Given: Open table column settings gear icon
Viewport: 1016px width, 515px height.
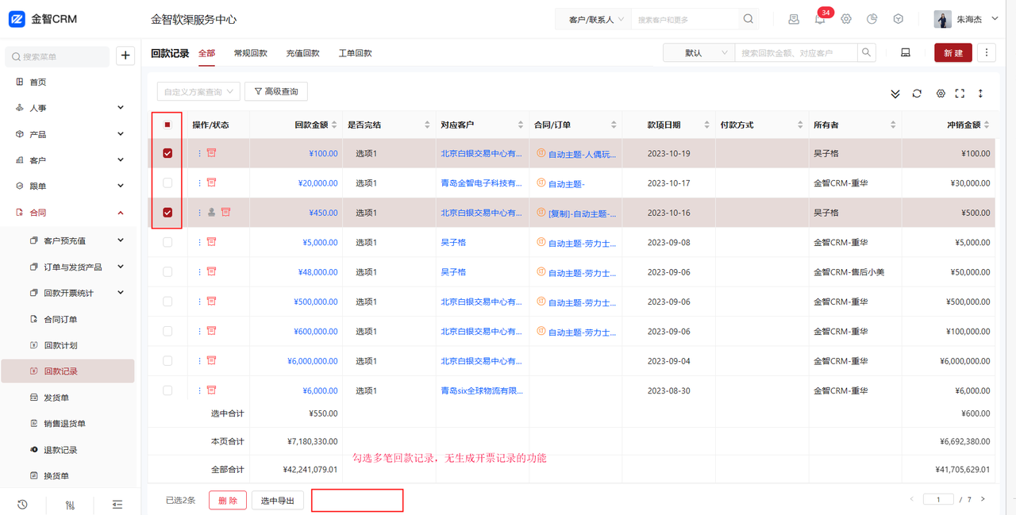Looking at the screenshot, I should coord(941,94).
